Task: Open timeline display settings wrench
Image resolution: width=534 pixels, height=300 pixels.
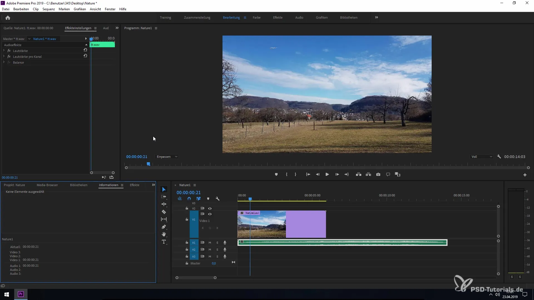Action: [x=217, y=199]
